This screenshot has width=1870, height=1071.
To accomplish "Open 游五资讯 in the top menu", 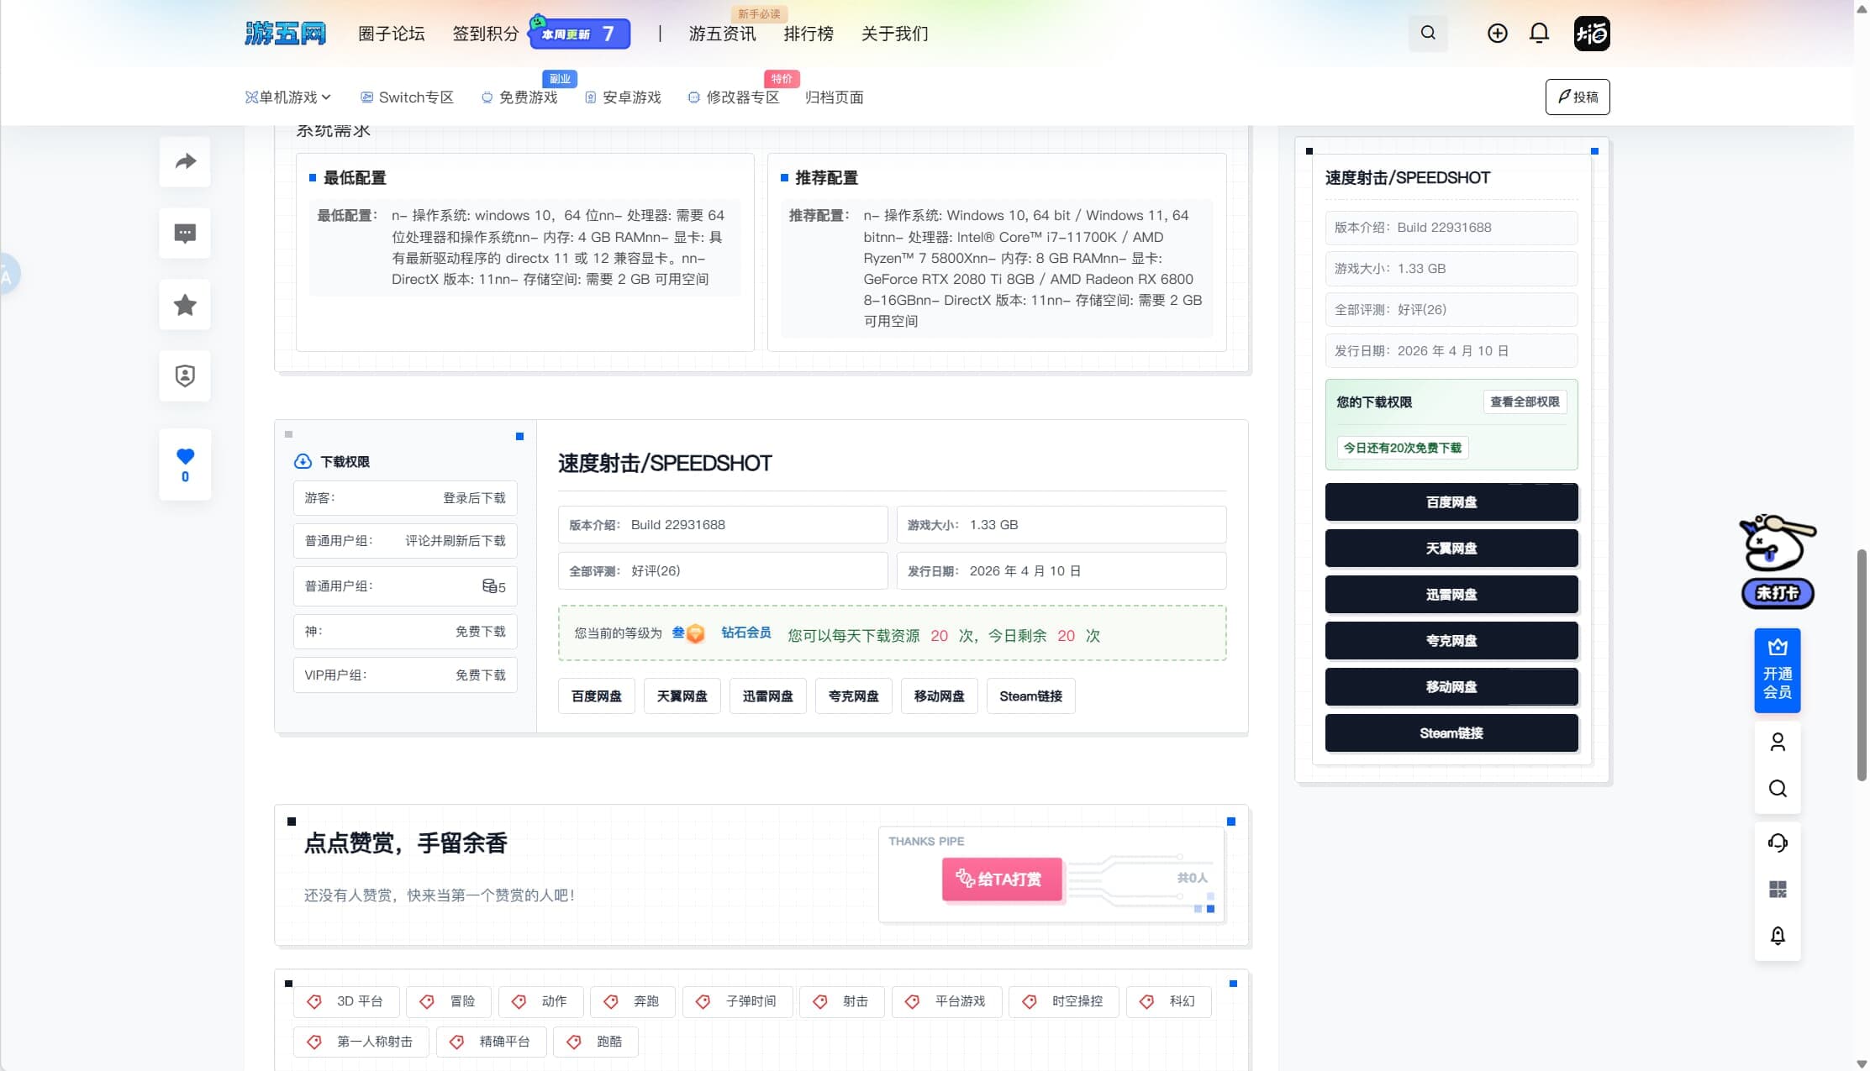I will point(723,34).
